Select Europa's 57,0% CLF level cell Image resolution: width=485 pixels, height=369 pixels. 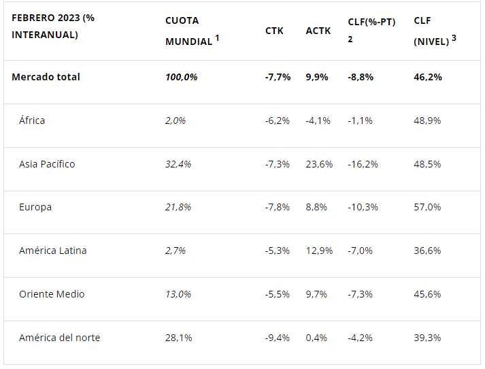[x=427, y=207]
